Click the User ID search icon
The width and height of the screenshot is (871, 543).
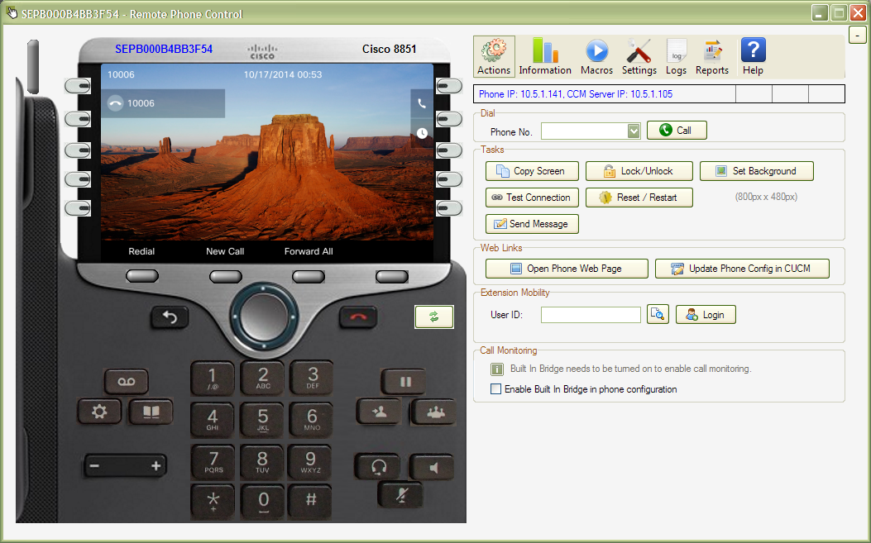pyautogui.click(x=658, y=315)
